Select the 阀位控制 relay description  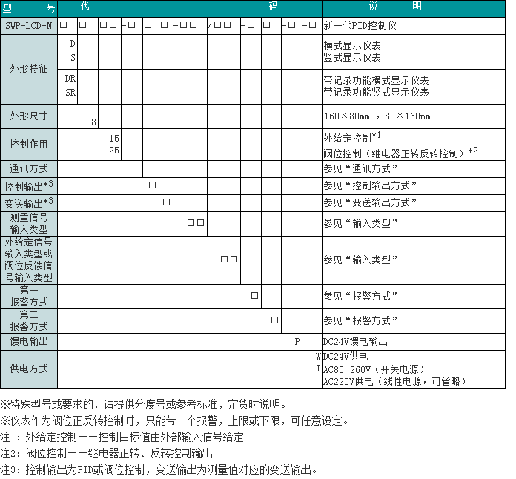[x=400, y=153]
